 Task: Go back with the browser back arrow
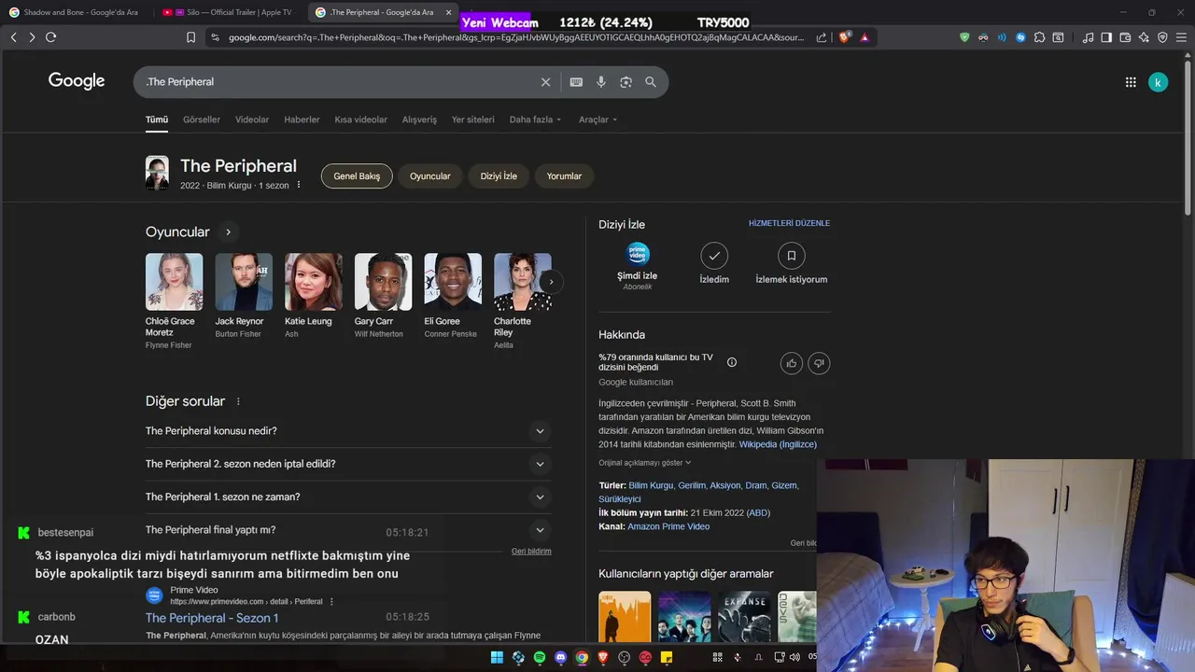[x=13, y=37]
